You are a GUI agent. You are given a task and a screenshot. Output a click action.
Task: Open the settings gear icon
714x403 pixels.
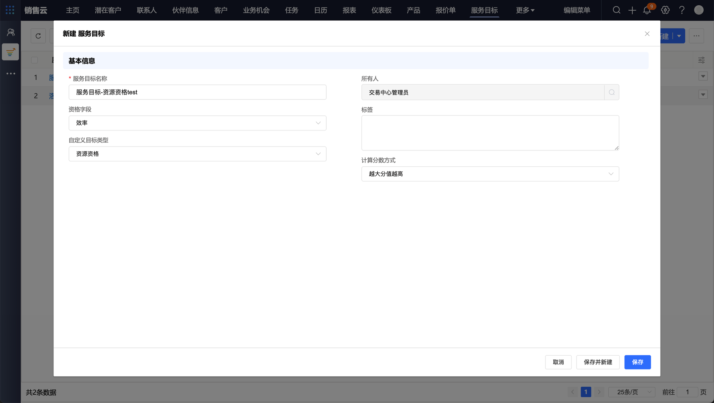tap(665, 10)
